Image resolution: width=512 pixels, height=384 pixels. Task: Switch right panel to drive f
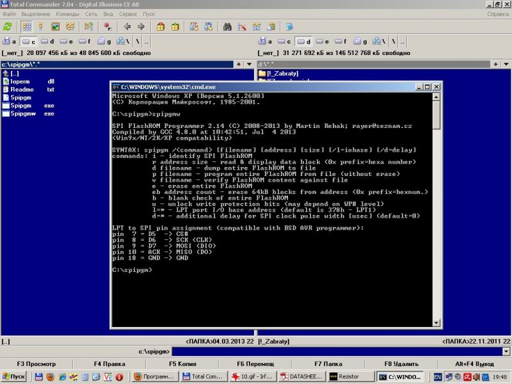pyautogui.click(x=341, y=41)
